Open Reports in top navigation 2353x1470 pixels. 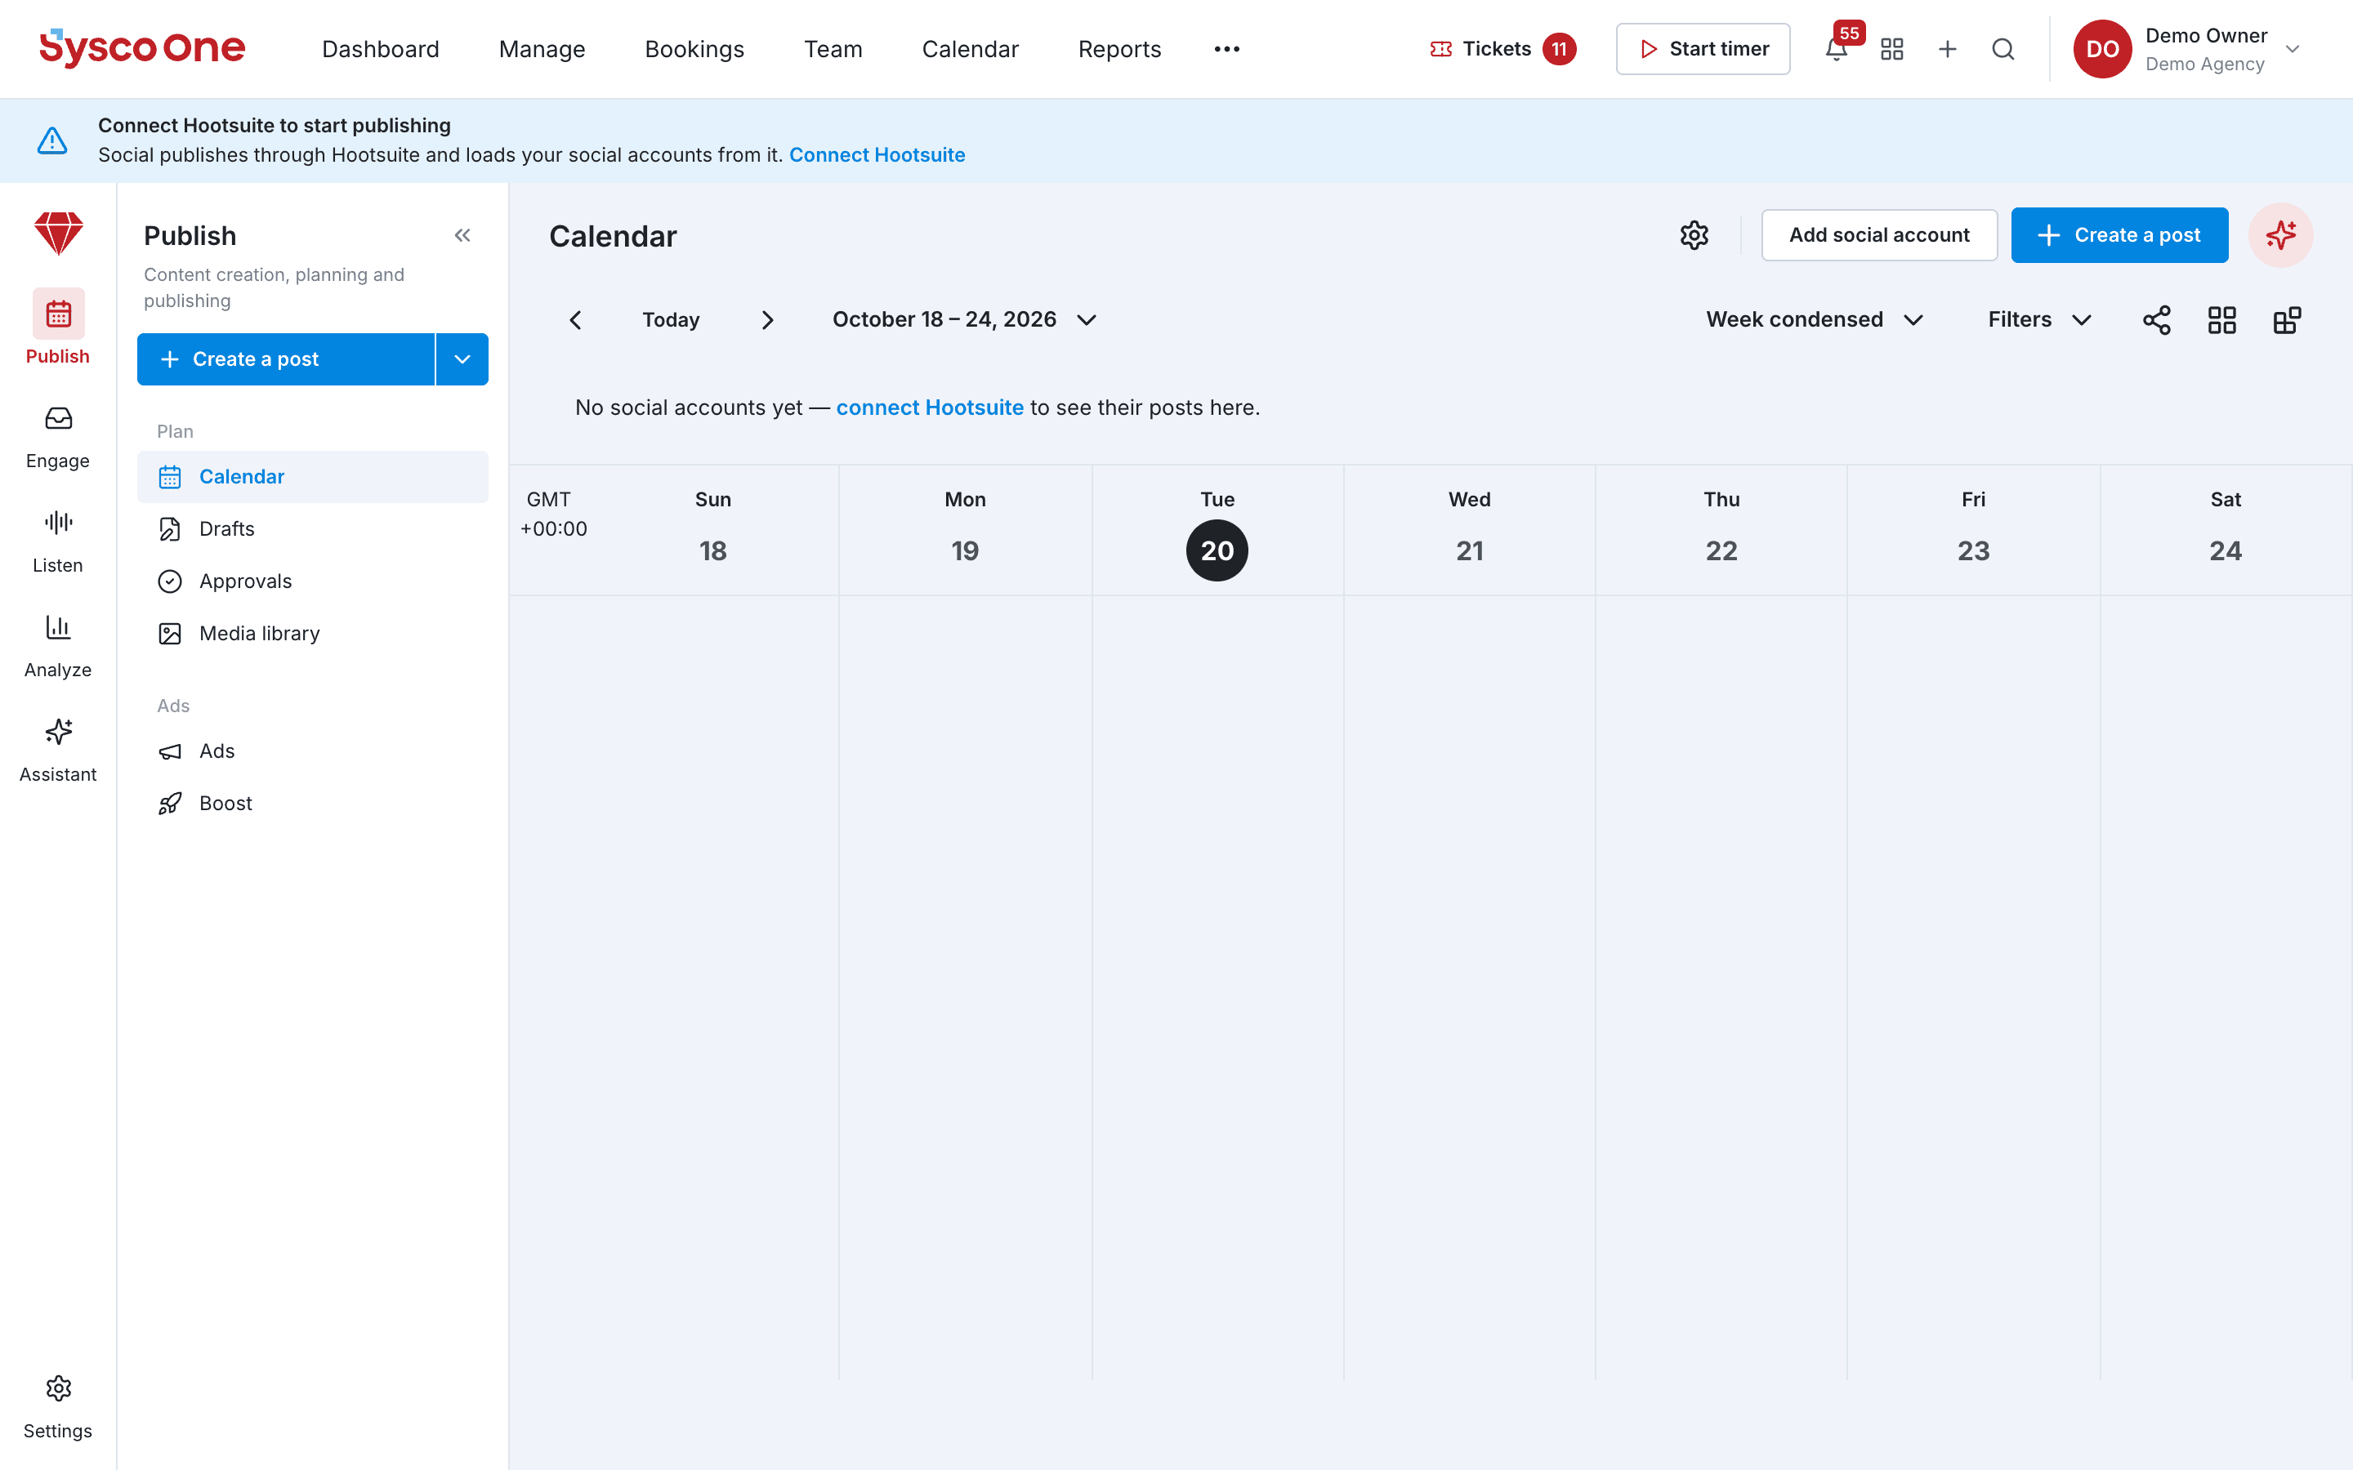[x=1119, y=49]
